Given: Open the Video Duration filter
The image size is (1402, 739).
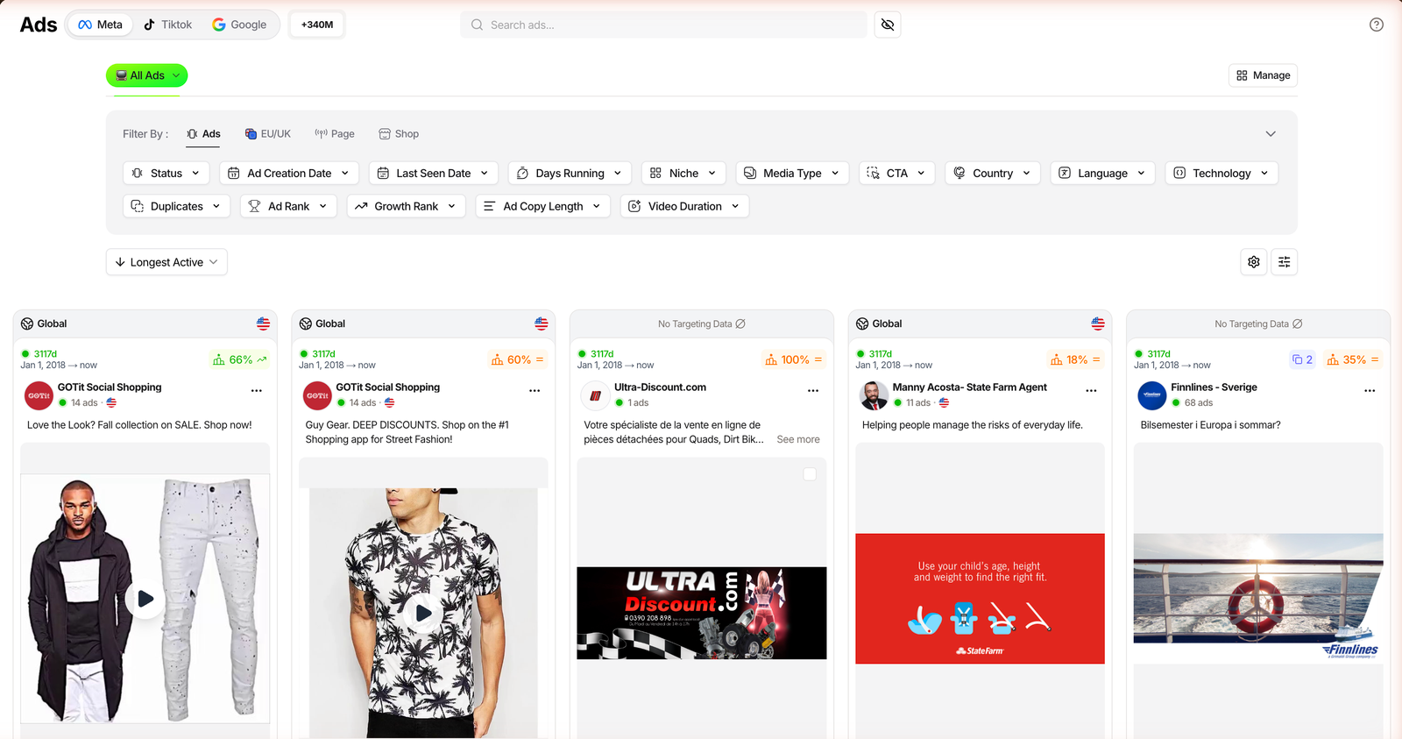Looking at the screenshot, I should pyautogui.click(x=685, y=207).
